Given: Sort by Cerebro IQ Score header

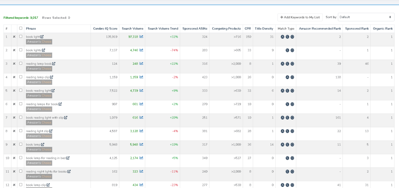Looking at the screenshot, I should 105,29.
